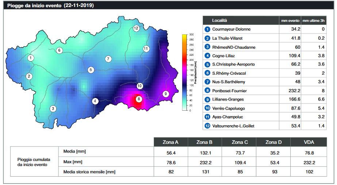
Task: Select the mm evento column header
Action: point(290,21)
